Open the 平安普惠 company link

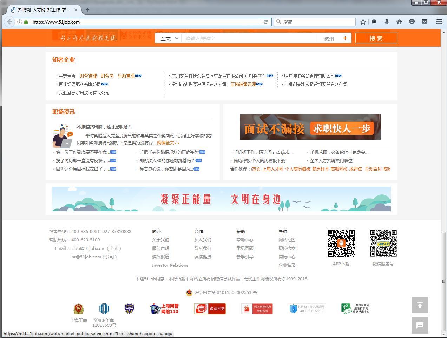point(67,76)
